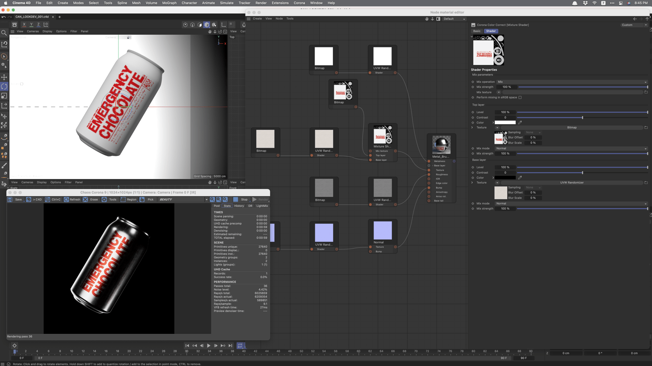The image size is (652, 366).
Task: Open the Custom layout dropdown
Action: 634,25
